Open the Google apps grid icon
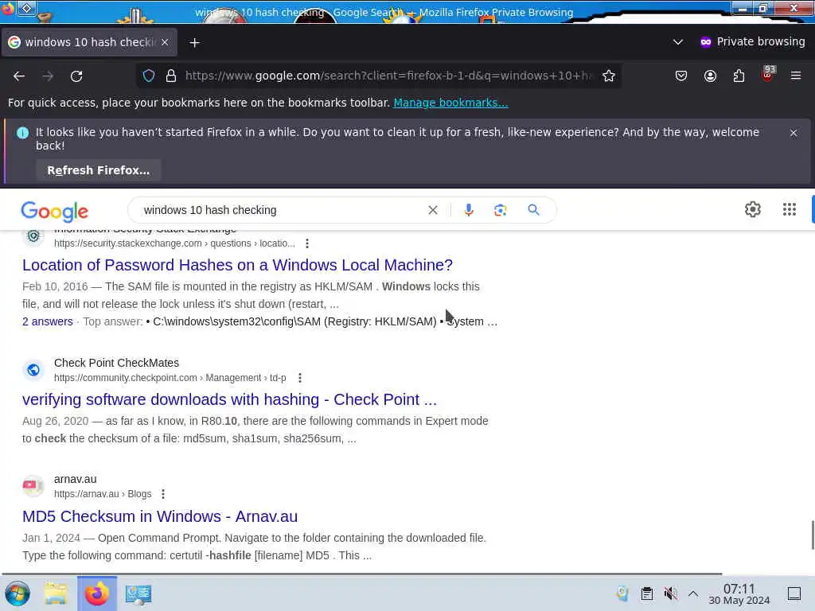Screen dimensions: 815x611 tap(789, 209)
